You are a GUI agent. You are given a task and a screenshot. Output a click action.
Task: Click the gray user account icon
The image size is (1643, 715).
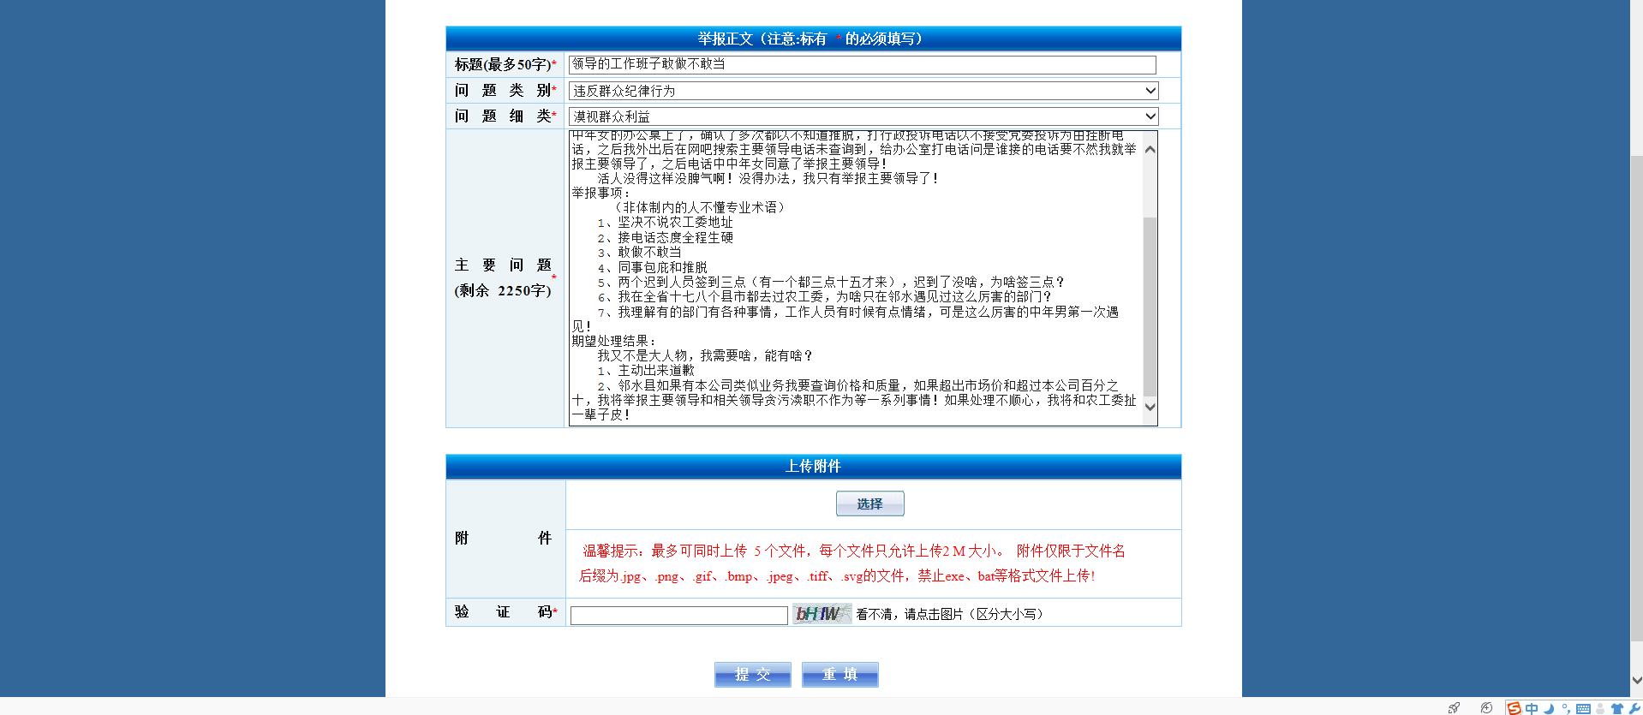point(1600,708)
